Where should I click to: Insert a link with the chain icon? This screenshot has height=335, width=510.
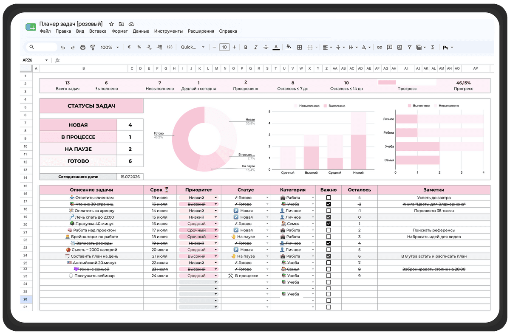pyautogui.click(x=380, y=47)
